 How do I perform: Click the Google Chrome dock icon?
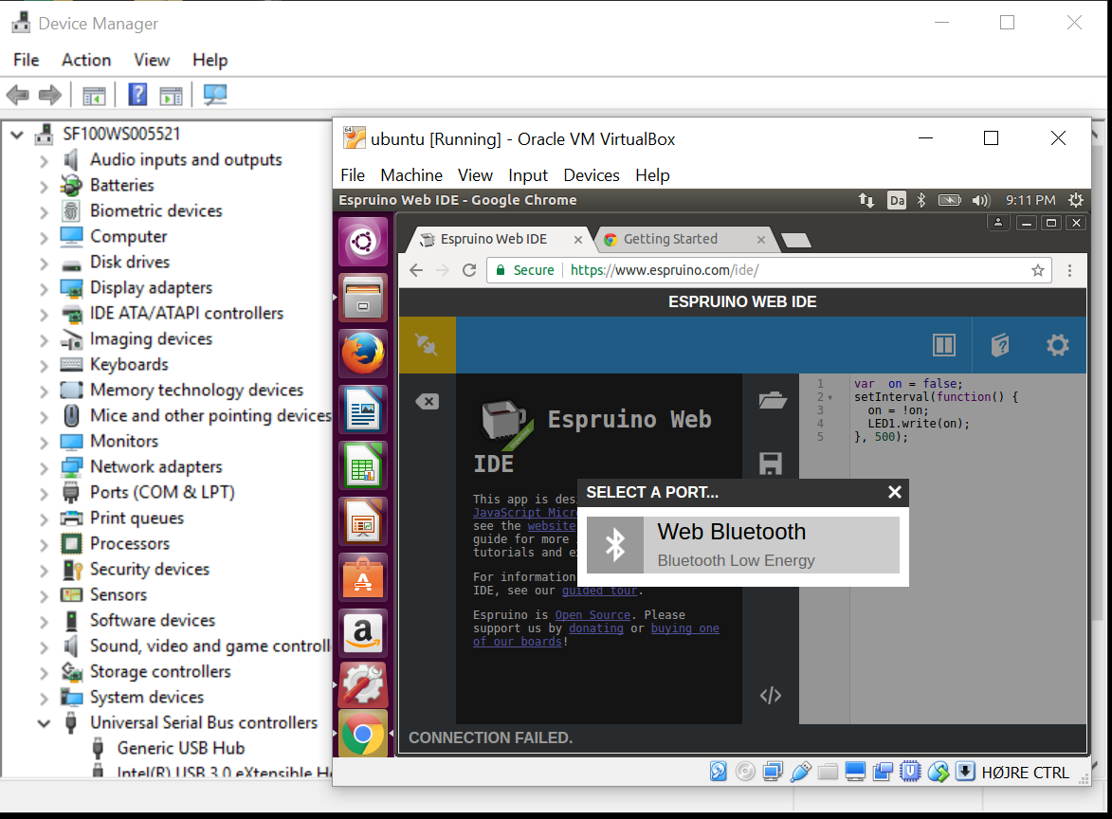(363, 734)
